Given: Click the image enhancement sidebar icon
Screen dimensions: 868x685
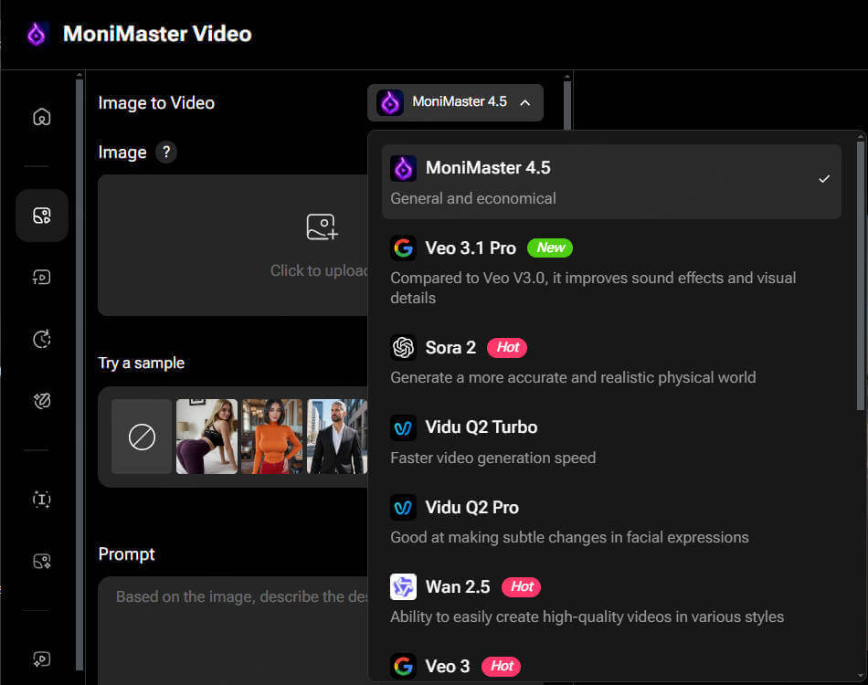Looking at the screenshot, I should click(41, 561).
